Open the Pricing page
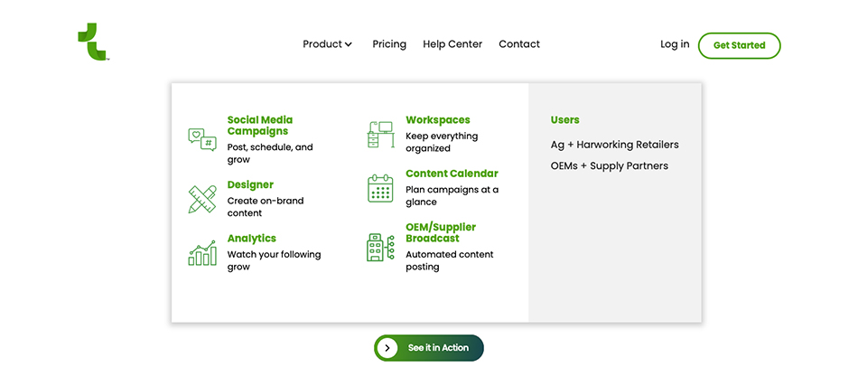This screenshot has width=858, height=386. pos(389,44)
